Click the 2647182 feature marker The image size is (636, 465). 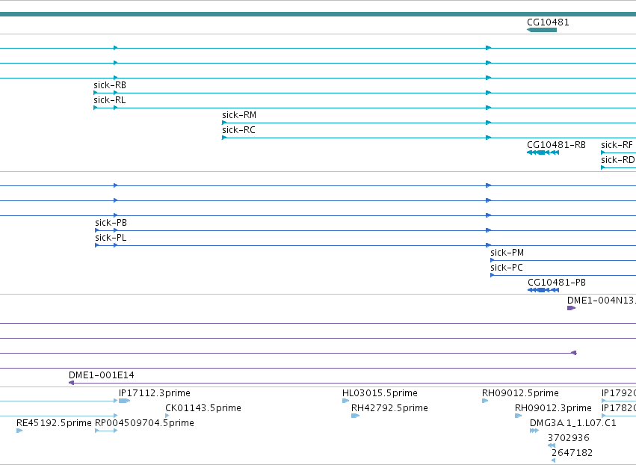554,461
